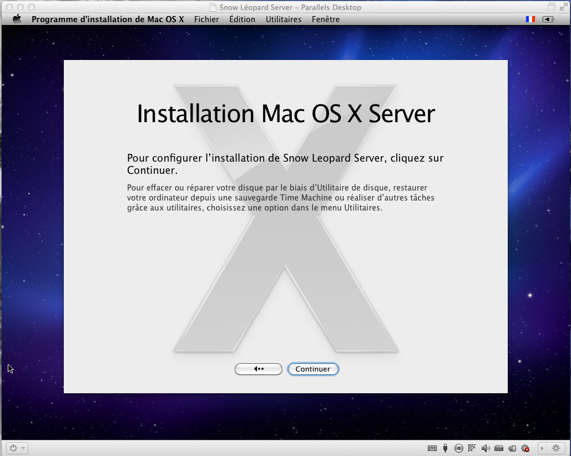This screenshot has width=571, height=456.
Task: Click the Continuer button
Action: click(313, 369)
